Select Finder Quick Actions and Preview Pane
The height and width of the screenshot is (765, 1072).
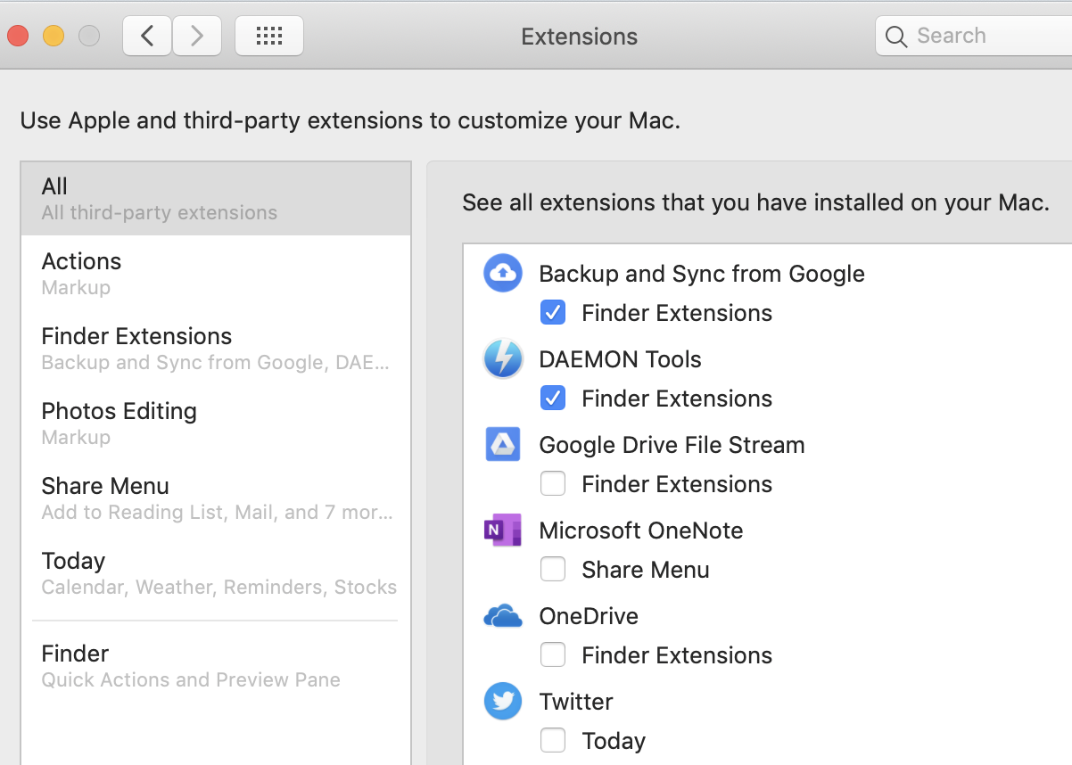216,665
